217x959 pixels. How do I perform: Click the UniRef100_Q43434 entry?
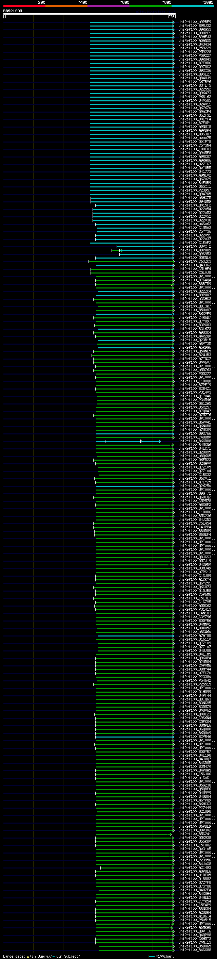(x=195, y=44)
